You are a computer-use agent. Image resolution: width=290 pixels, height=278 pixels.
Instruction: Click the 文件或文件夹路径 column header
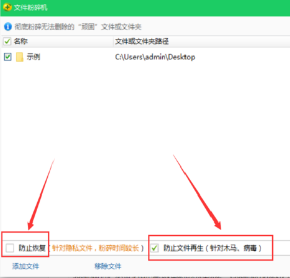tap(142, 41)
